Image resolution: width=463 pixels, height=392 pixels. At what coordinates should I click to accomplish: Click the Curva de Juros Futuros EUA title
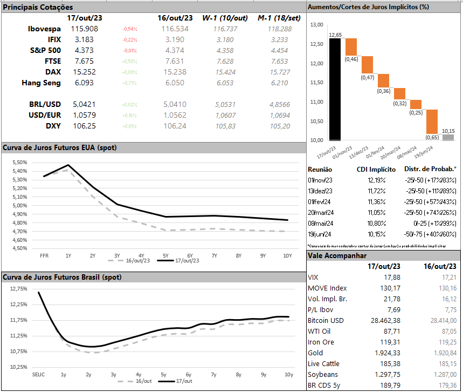pos(59,147)
